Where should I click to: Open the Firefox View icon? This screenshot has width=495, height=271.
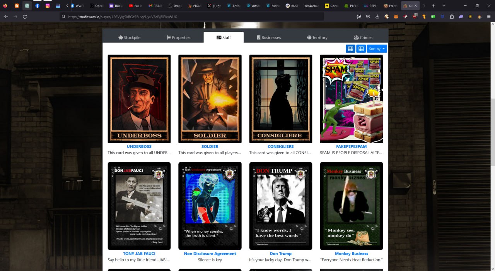(x=5, y=6)
